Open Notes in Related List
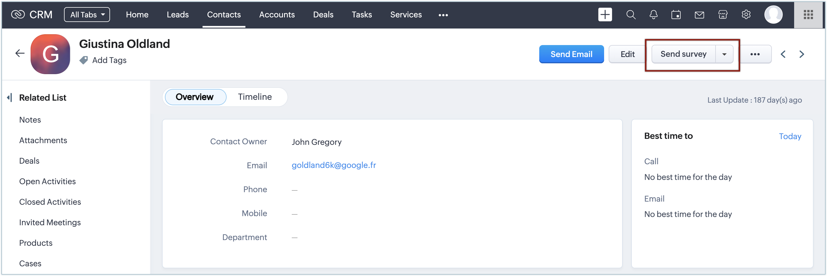827x276 pixels. point(30,120)
